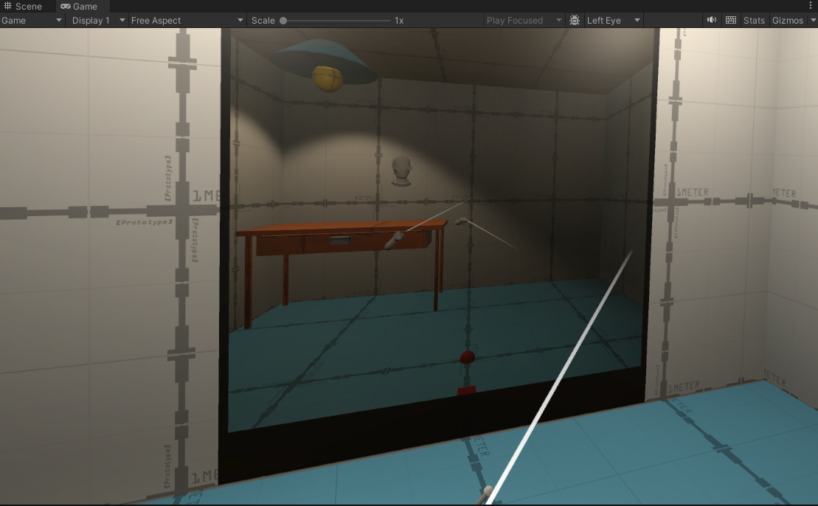Open the Left Eye render dropdown
This screenshot has width=818, height=506.
(613, 21)
